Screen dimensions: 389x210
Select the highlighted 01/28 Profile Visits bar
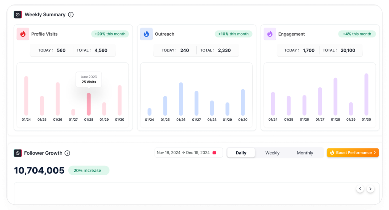point(89,104)
